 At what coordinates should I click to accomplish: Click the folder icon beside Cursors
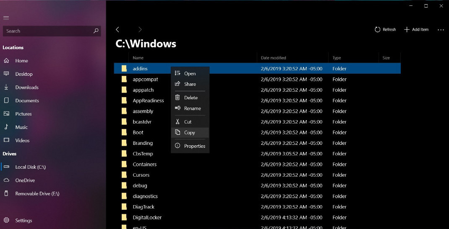point(124,175)
